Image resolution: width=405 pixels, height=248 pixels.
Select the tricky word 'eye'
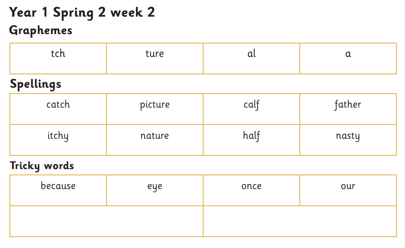[x=155, y=187]
